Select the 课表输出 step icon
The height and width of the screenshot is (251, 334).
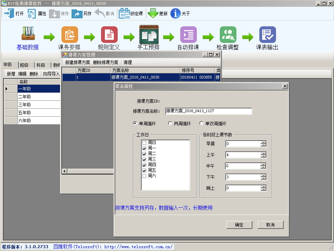[268, 34]
